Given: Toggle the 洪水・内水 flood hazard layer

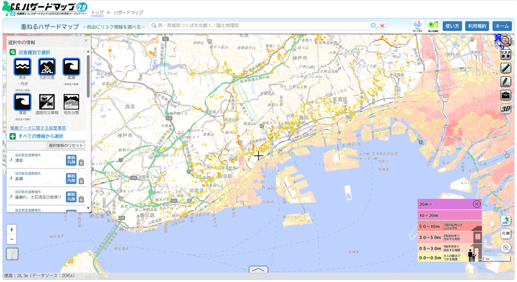Looking at the screenshot, I should [x=23, y=67].
